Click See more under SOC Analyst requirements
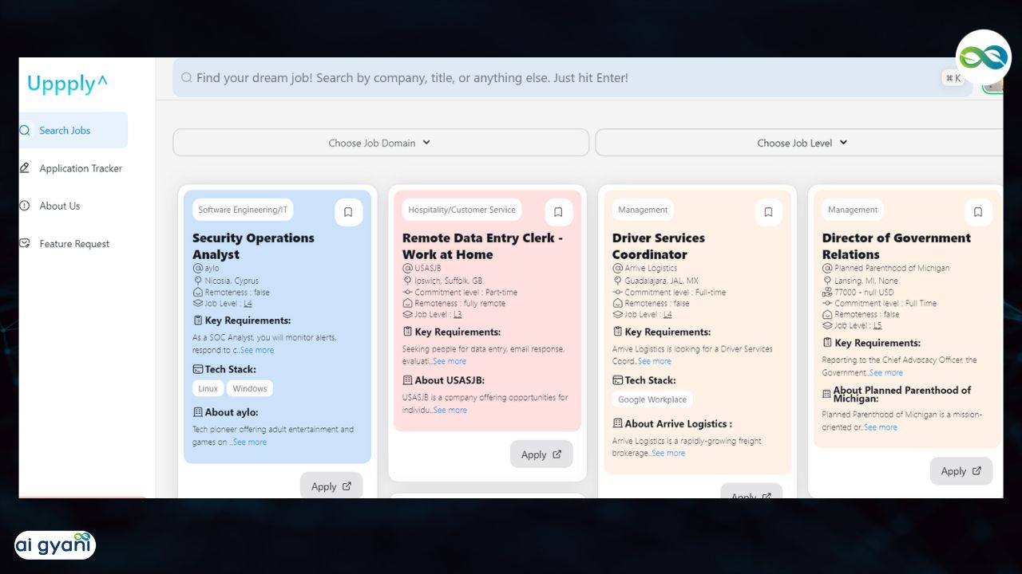Image resolution: width=1022 pixels, height=574 pixels. (257, 350)
